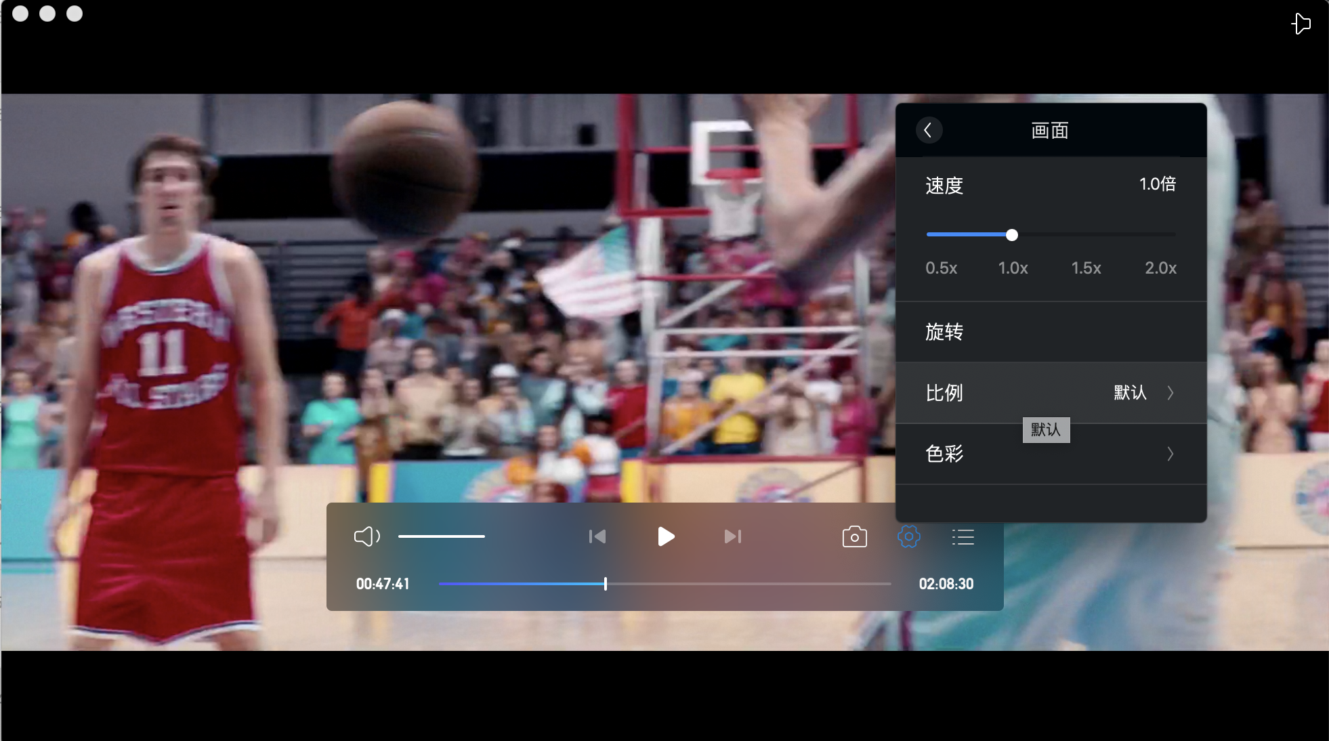The width and height of the screenshot is (1329, 741).
Task: Open the 旋转 rotation option
Action: (1051, 332)
